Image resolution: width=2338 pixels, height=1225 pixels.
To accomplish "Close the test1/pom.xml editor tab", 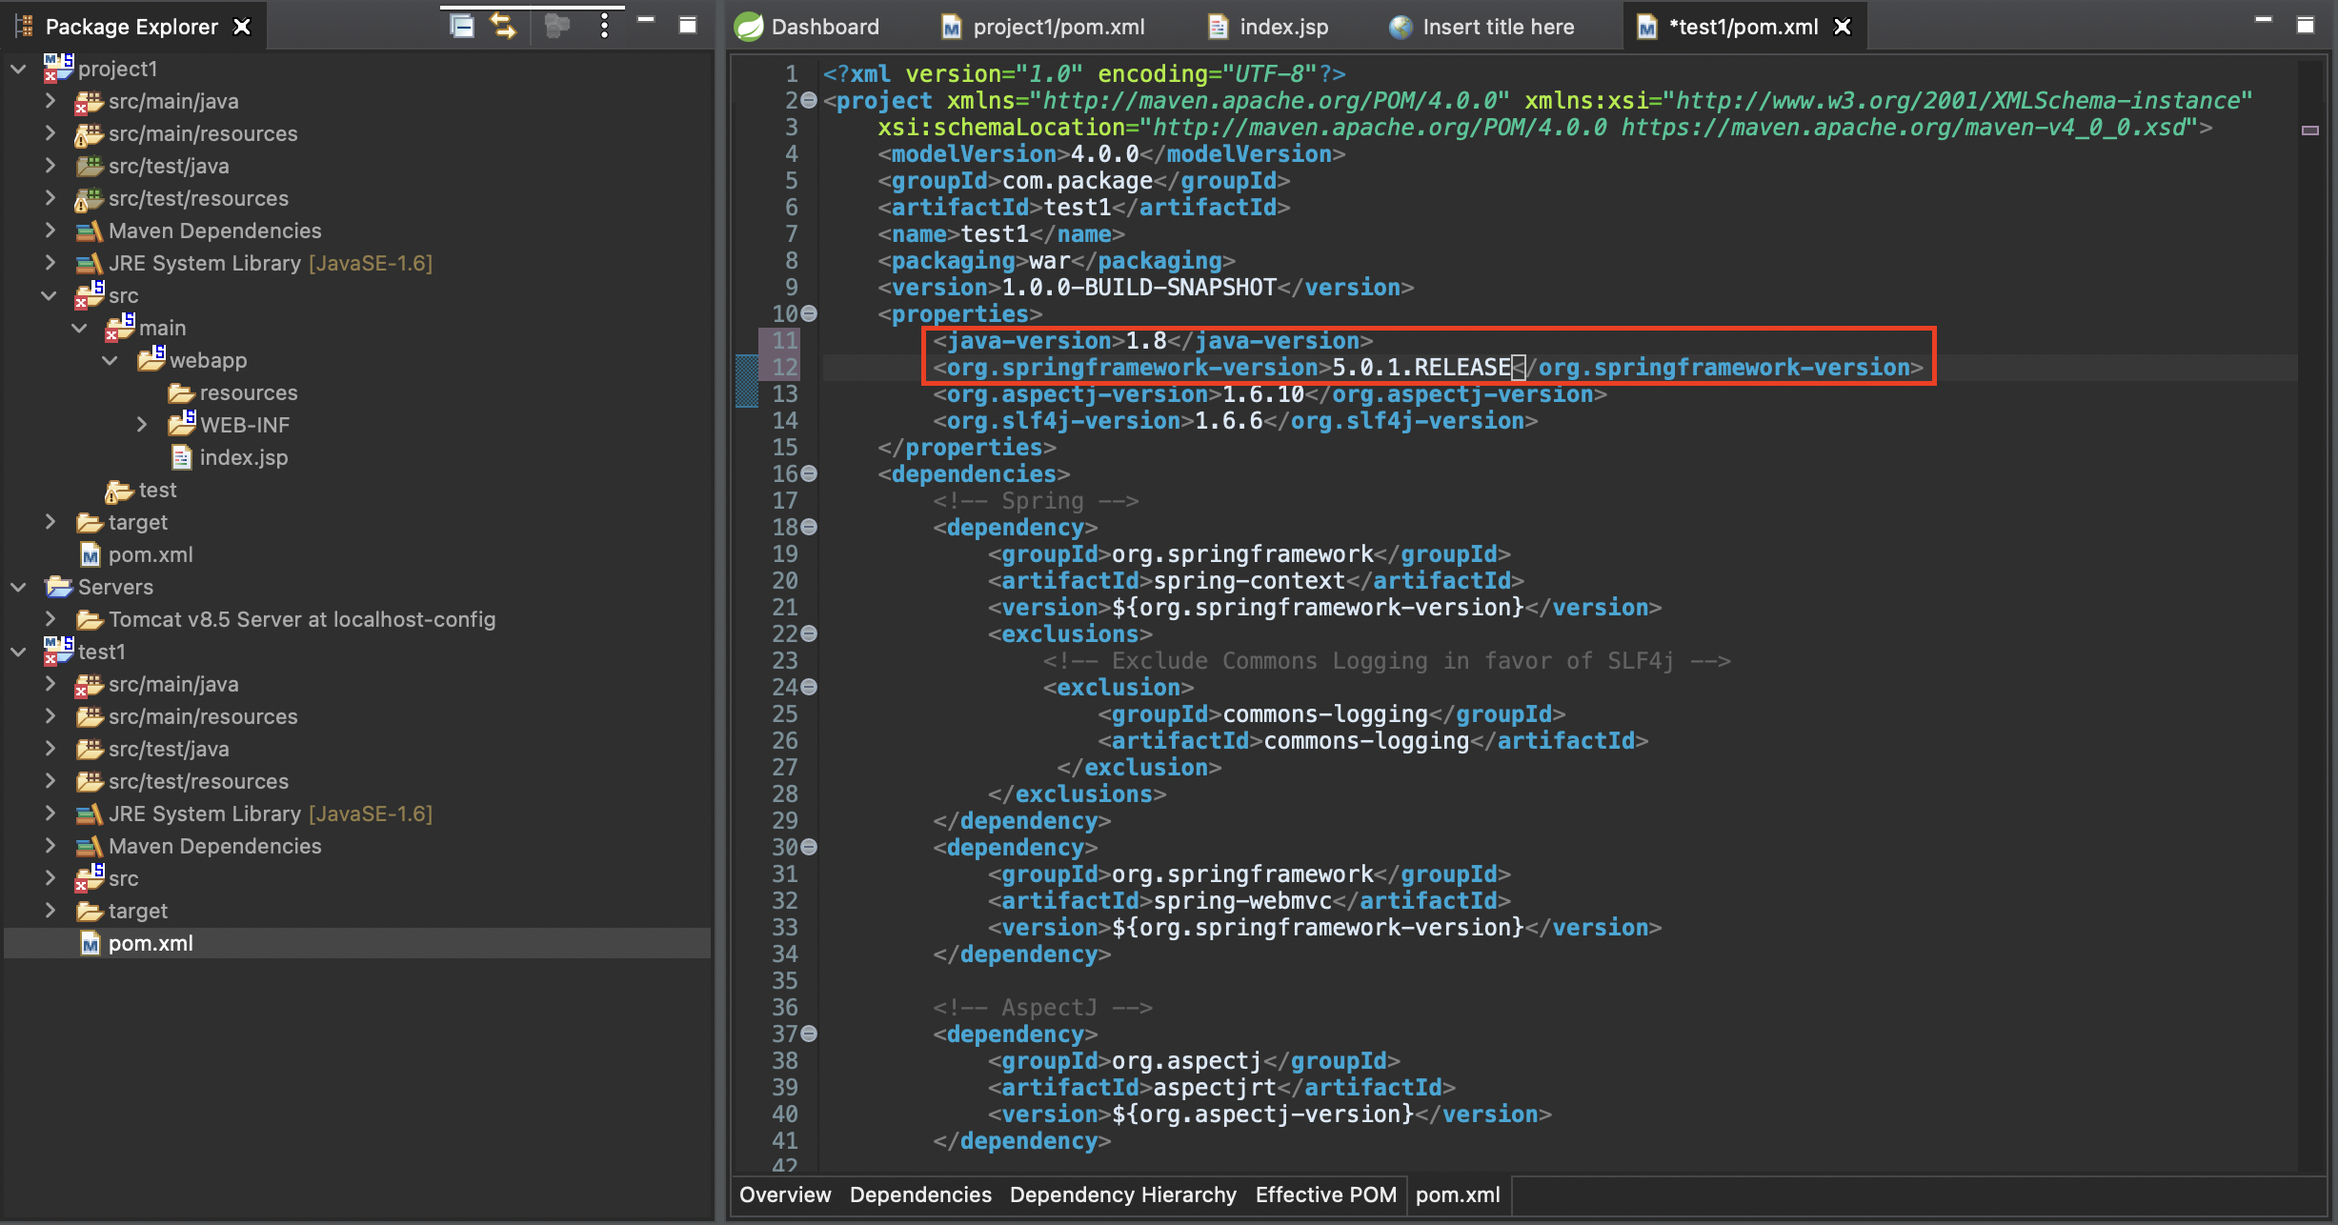I will [x=1843, y=27].
